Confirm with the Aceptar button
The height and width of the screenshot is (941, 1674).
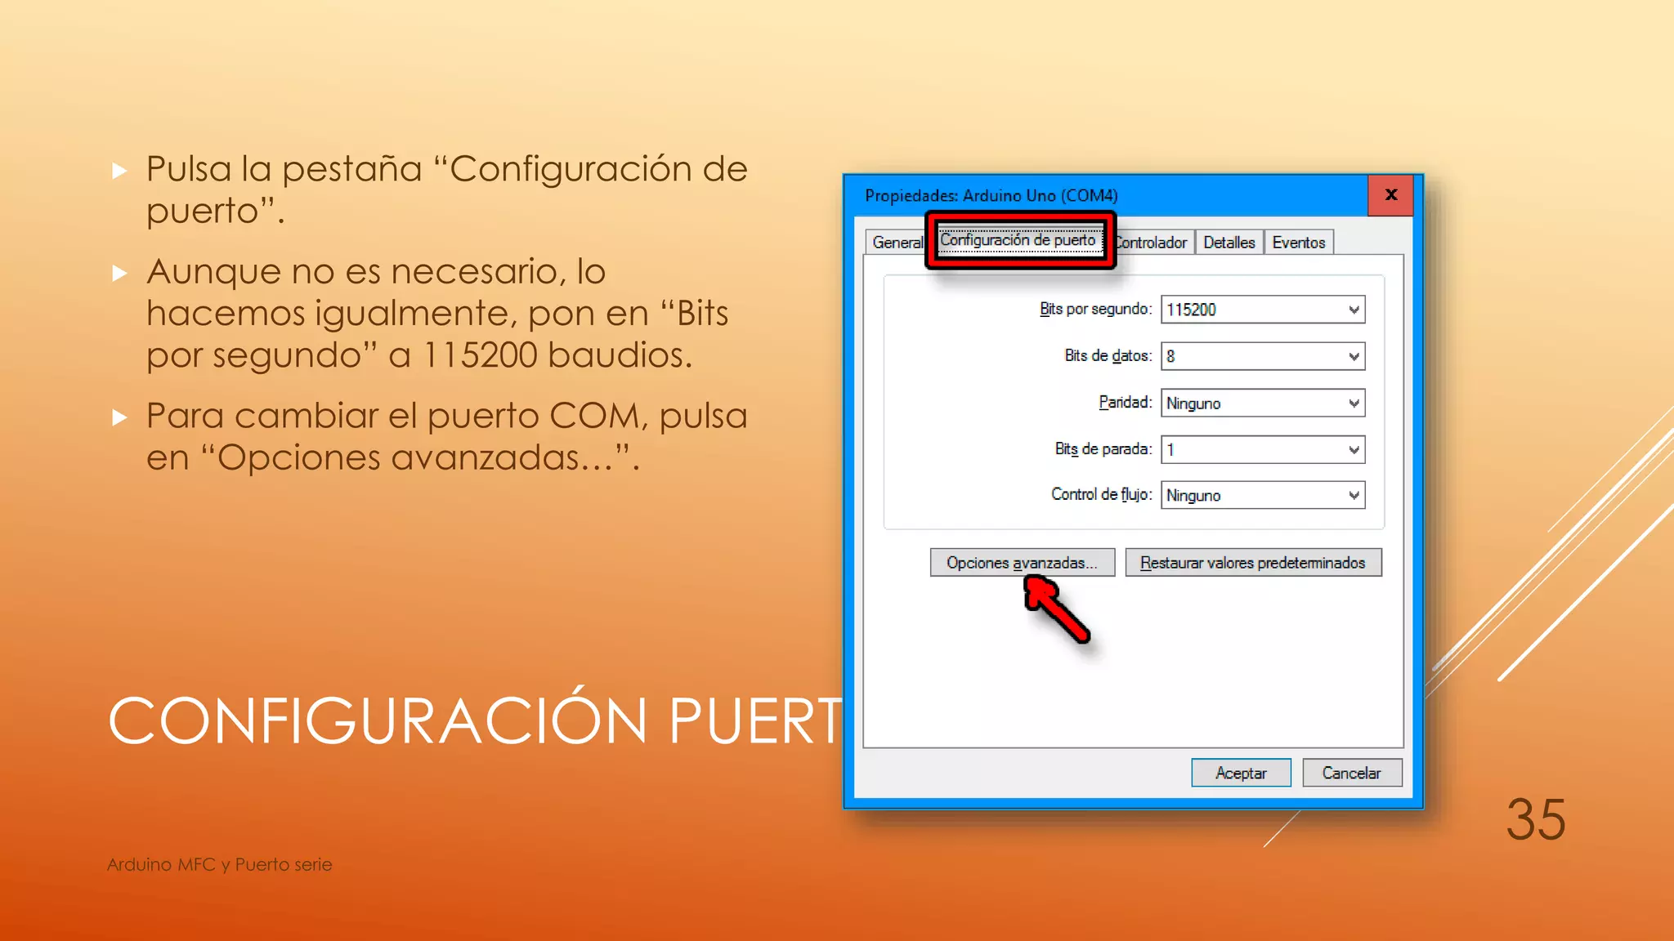pos(1241,773)
